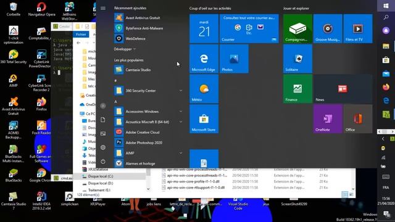395x222 pixels.
Task: Launch Camtasia Studio from most popular
Action: 149,70
